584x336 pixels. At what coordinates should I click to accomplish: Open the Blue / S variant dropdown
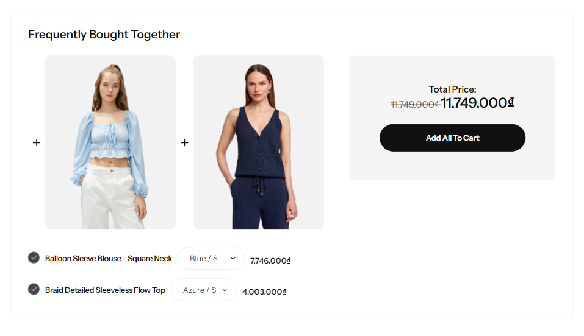coord(211,258)
